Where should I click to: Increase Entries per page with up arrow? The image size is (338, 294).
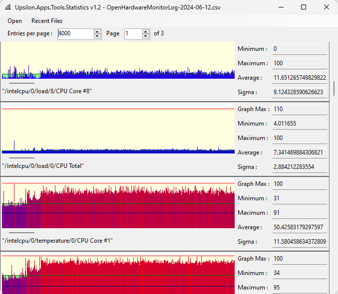pyautogui.click(x=97, y=31)
